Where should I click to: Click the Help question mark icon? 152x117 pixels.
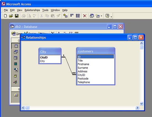point(107,16)
